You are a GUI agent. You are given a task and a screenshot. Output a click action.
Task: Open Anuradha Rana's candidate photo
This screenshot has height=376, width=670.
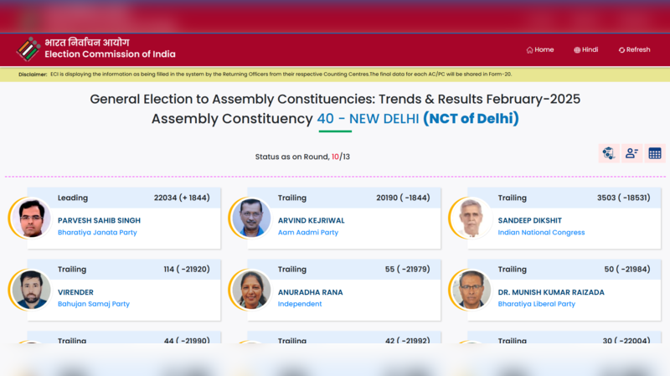(x=253, y=290)
